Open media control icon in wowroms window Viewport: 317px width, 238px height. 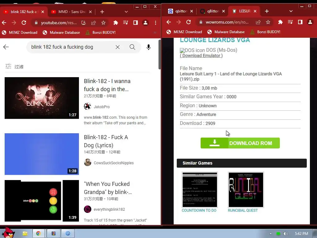[290, 22]
